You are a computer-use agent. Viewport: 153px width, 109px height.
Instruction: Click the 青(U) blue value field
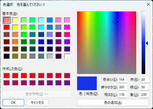[145, 95]
